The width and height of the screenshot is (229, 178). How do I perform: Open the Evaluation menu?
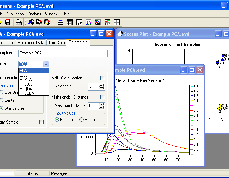[15, 14]
